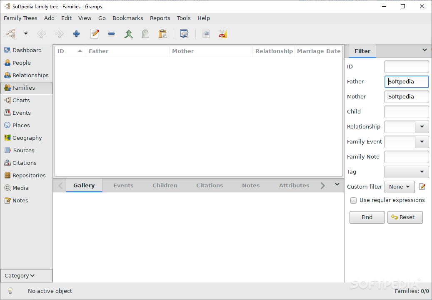Sort by the Mother column header
The image size is (432, 300).
tap(211, 51)
